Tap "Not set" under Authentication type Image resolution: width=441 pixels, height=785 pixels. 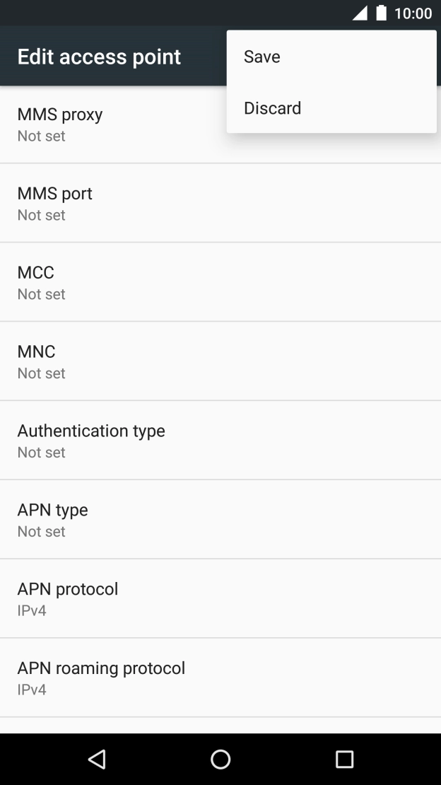point(41,453)
